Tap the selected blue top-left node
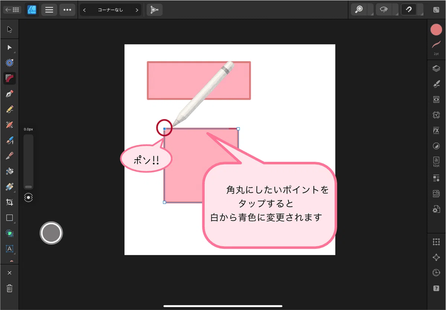 [x=165, y=129]
